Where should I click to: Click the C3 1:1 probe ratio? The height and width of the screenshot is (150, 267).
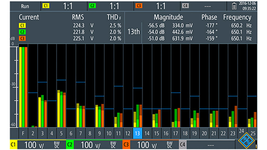[x=161, y=6]
